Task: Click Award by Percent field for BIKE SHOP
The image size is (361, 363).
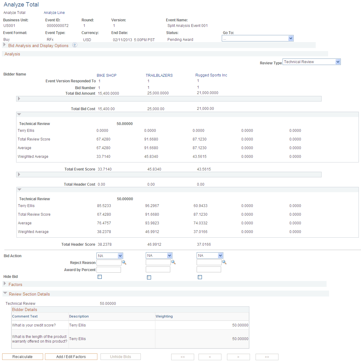Action: point(109,269)
